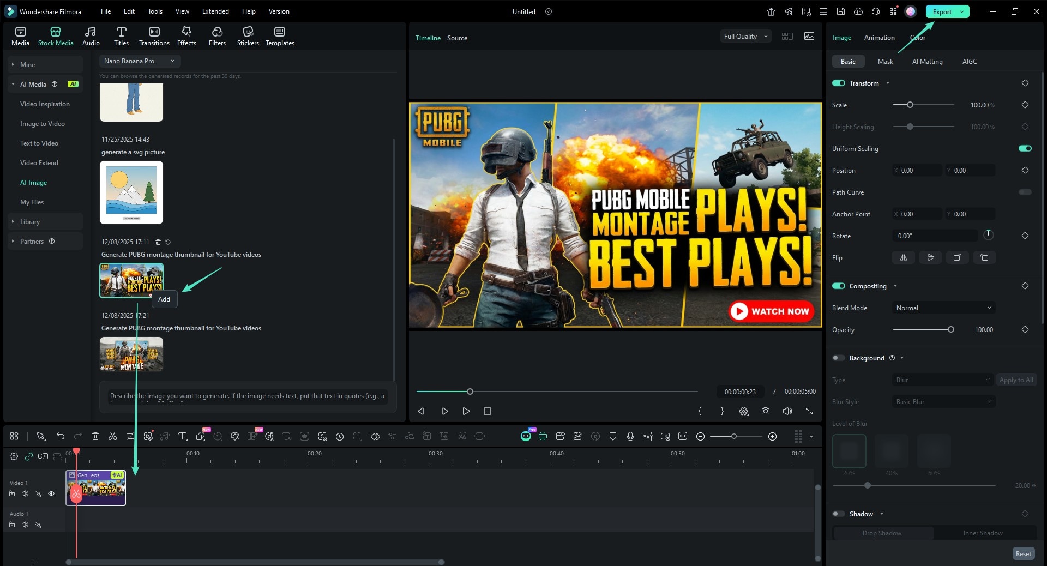Open the support headset icon in the title bar
1047x566 pixels.
coord(875,11)
